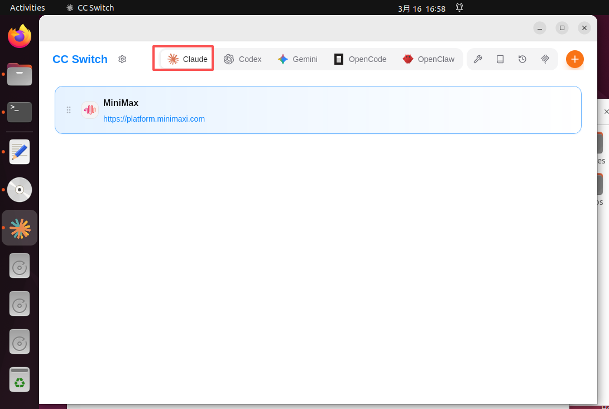This screenshot has width=609, height=409.
Task: Switch to the Claude tab
Action: (188, 59)
